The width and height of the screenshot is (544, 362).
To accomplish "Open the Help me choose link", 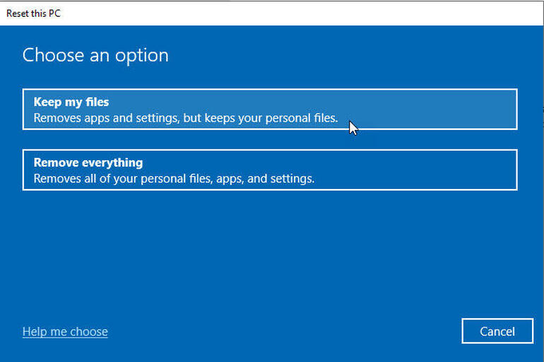I will coord(65,332).
